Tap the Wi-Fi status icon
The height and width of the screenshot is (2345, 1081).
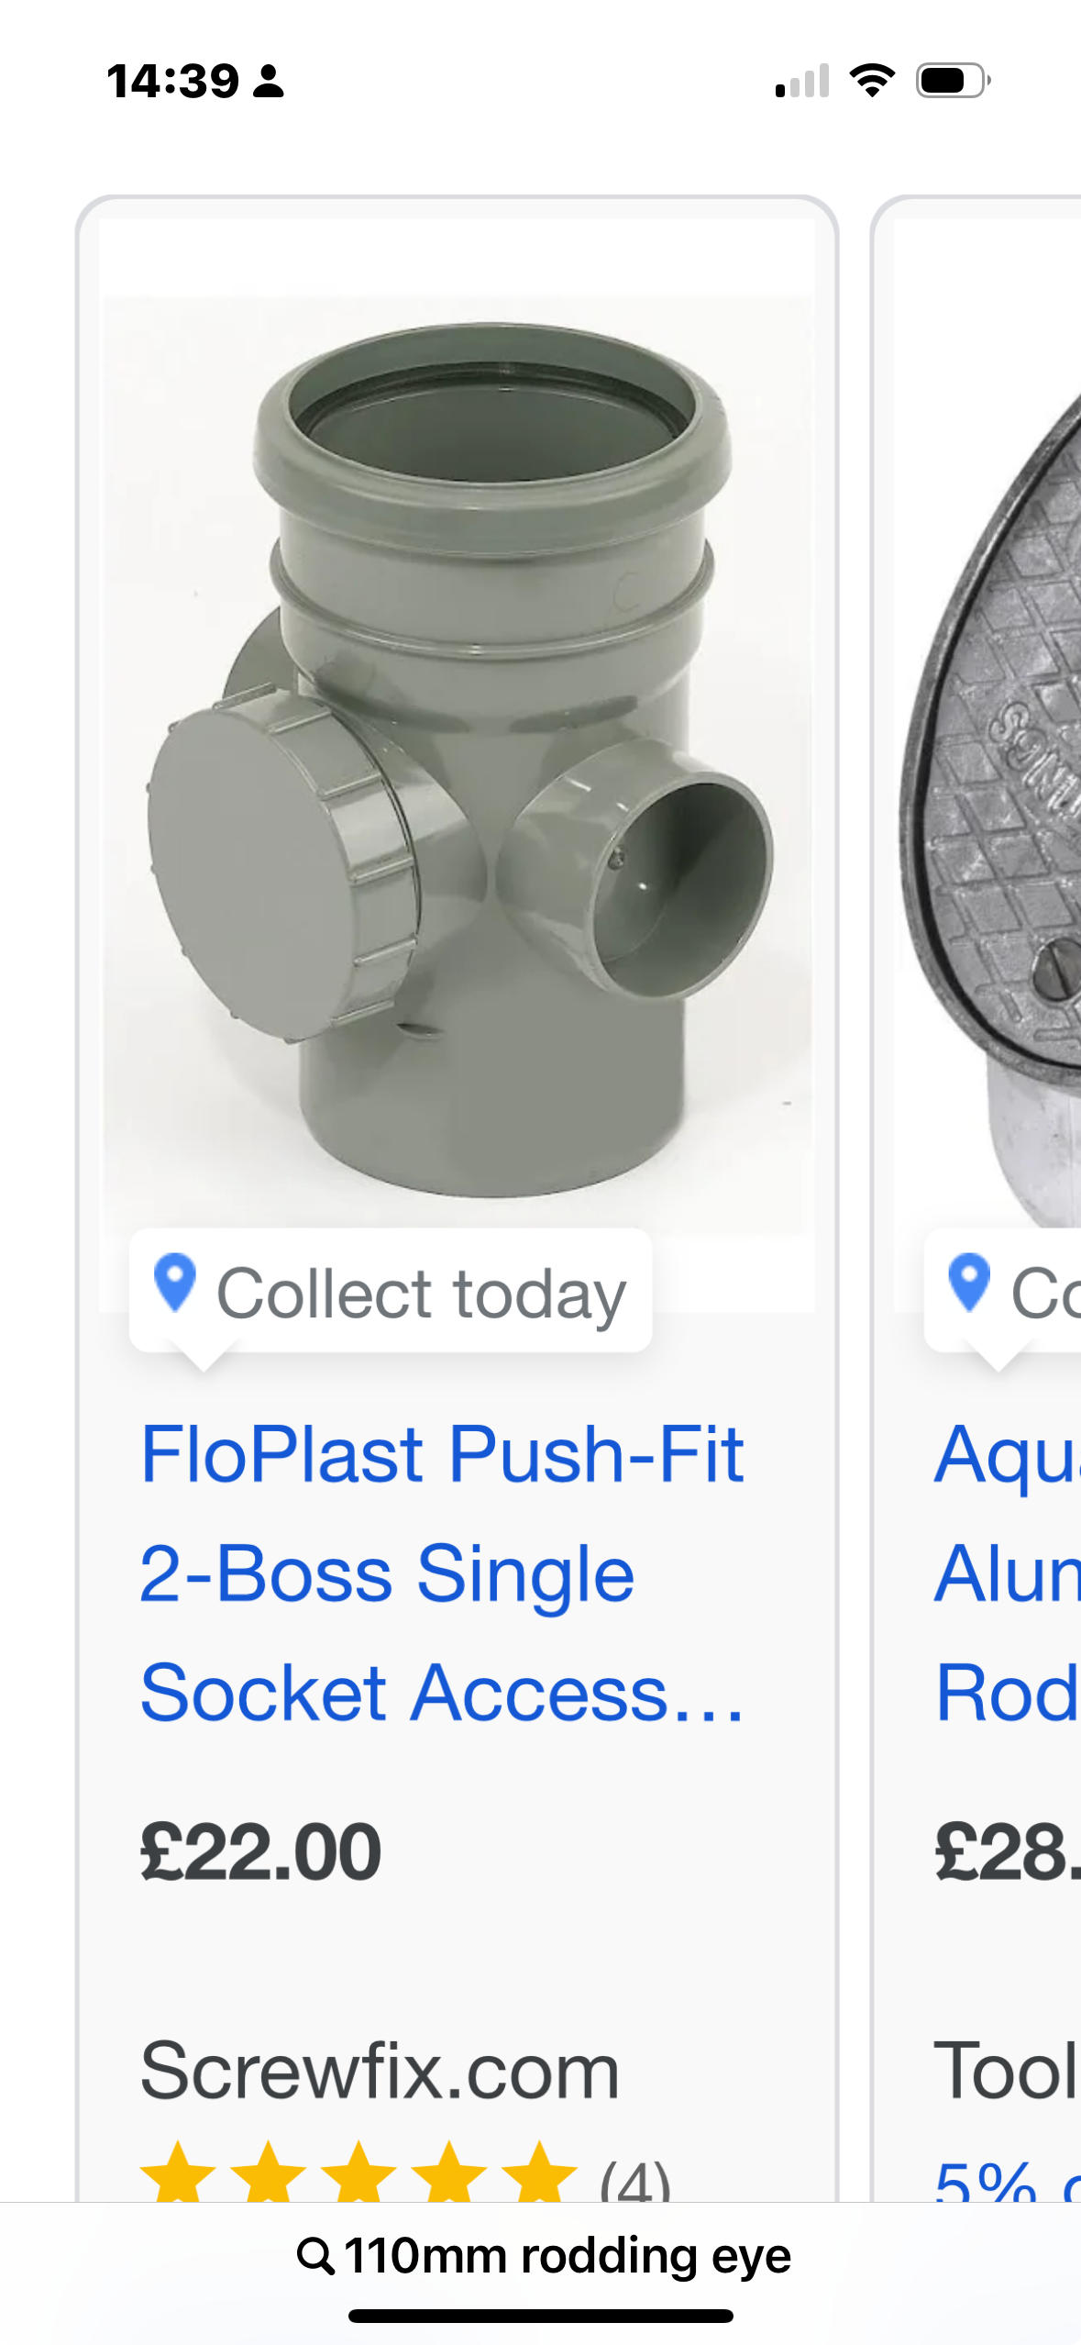(872, 81)
